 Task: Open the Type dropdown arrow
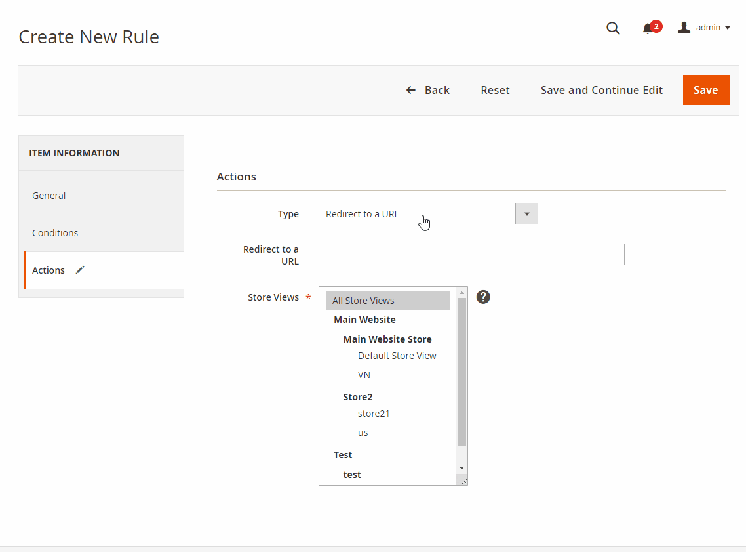pyautogui.click(x=526, y=214)
